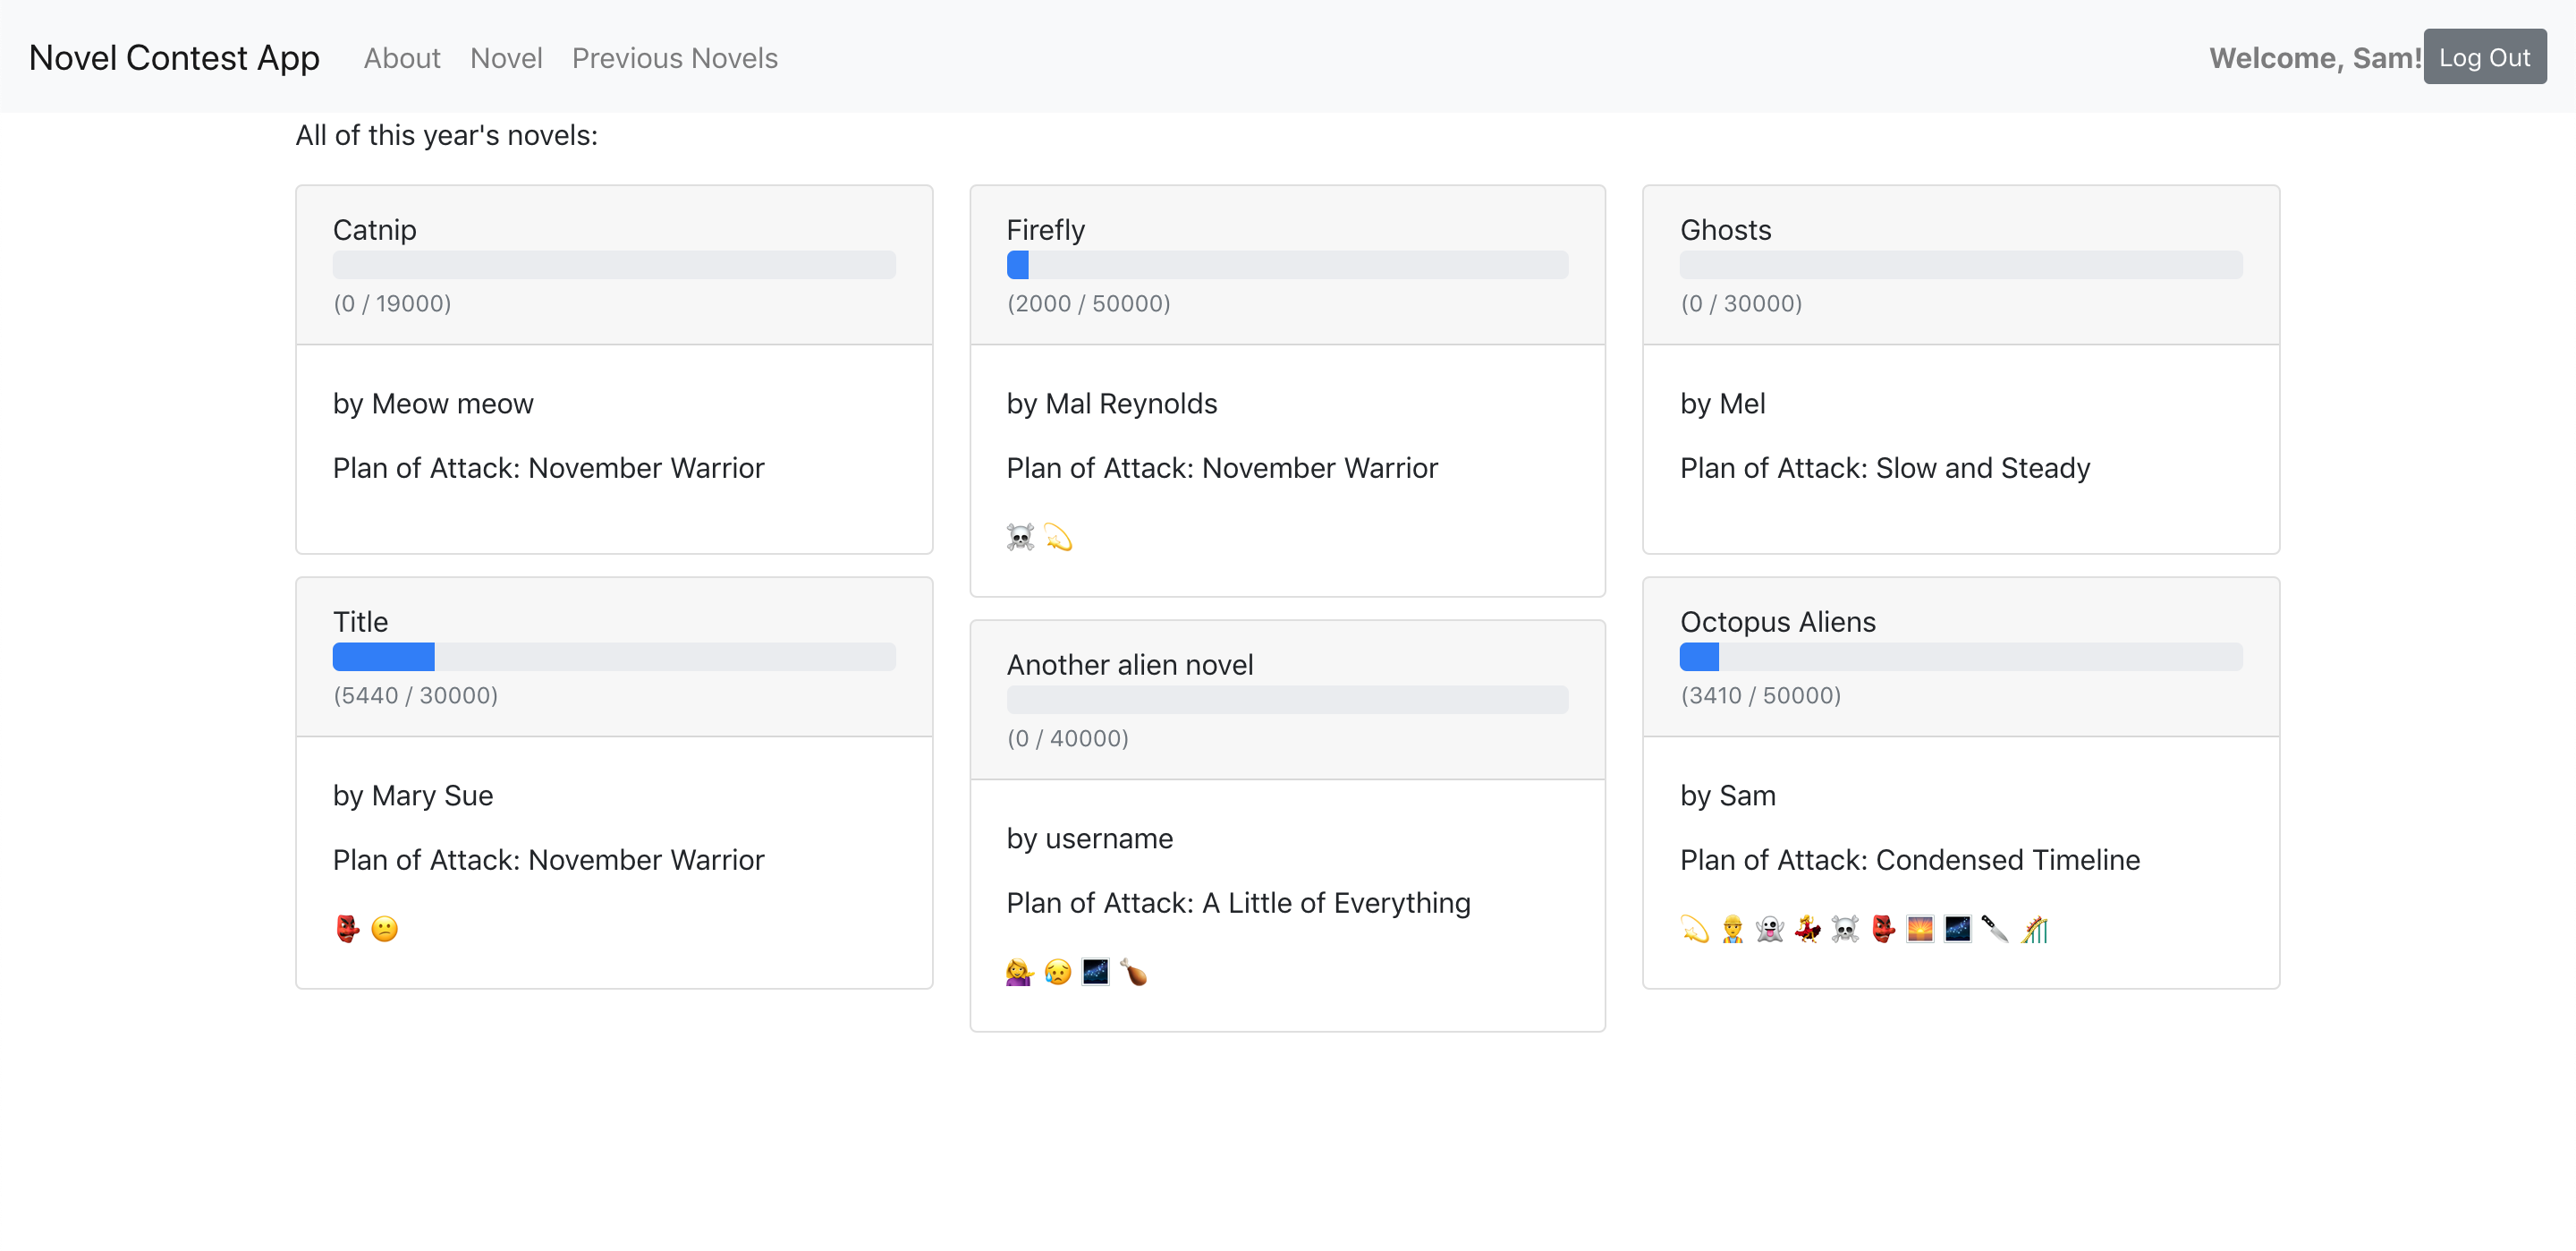Click the Novel Contest App brand link
The height and width of the screenshot is (1251, 2576).
pyautogui.click(x=174, y=58)
